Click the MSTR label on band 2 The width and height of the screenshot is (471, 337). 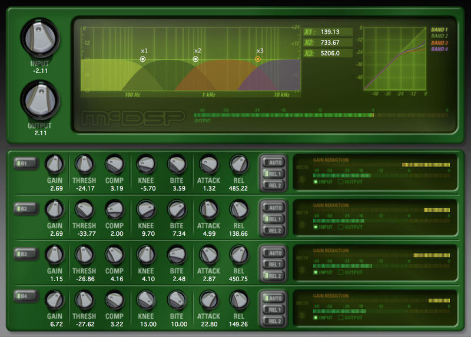[301, 213]
